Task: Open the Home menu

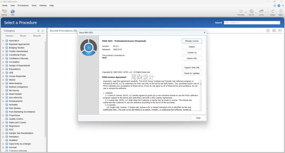Action: click(x=5, y=6)
